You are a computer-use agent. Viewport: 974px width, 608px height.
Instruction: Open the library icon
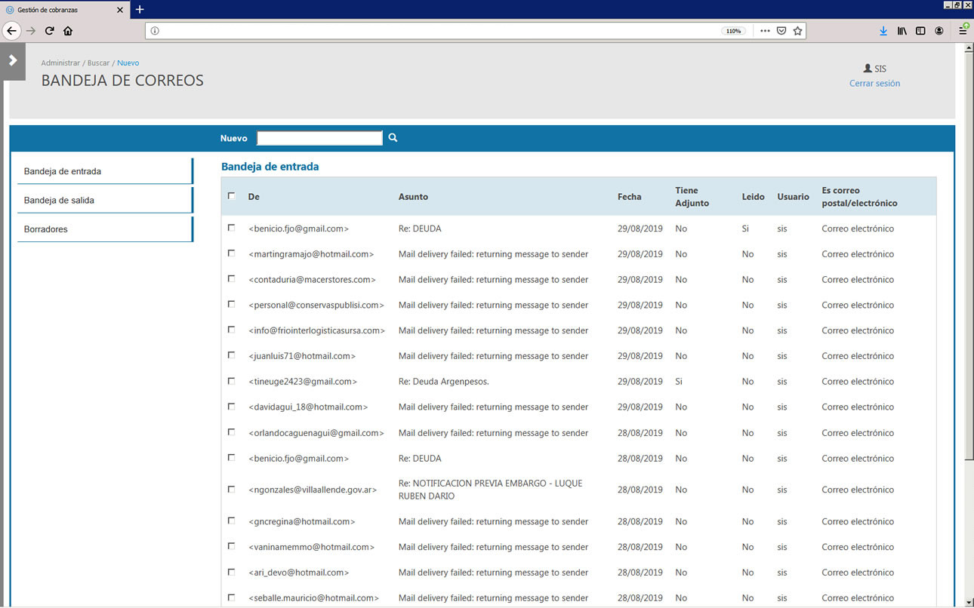point(902,31)
